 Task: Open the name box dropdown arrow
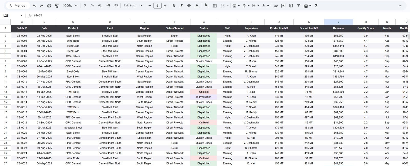[x=22, y=16]
